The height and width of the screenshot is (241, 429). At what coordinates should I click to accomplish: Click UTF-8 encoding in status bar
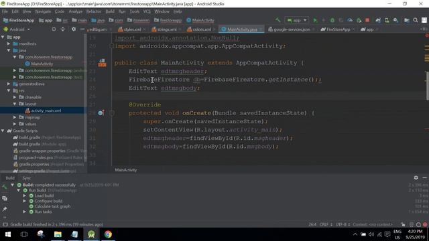343,224
